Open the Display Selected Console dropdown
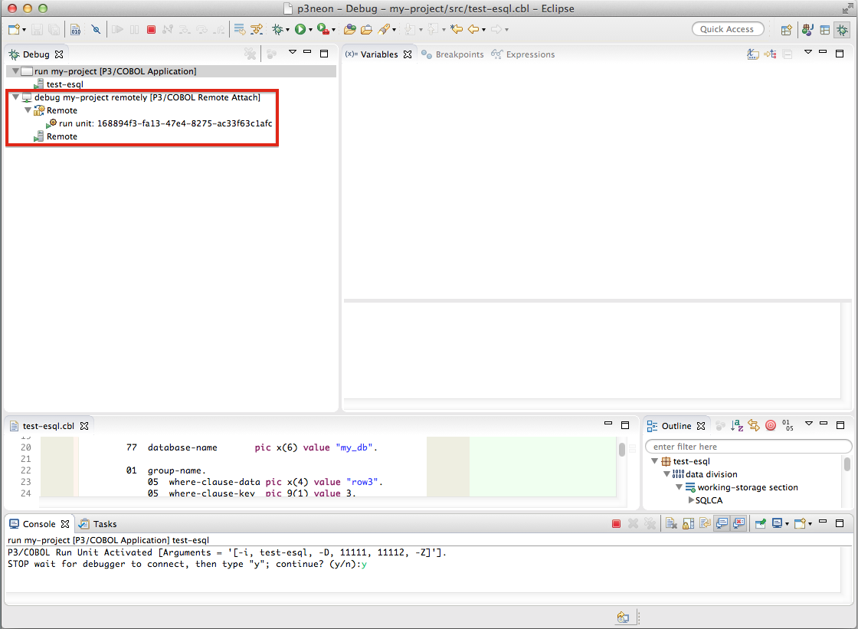Image resolution: width=858 pixels, height=629 pixels. [787, 525]
